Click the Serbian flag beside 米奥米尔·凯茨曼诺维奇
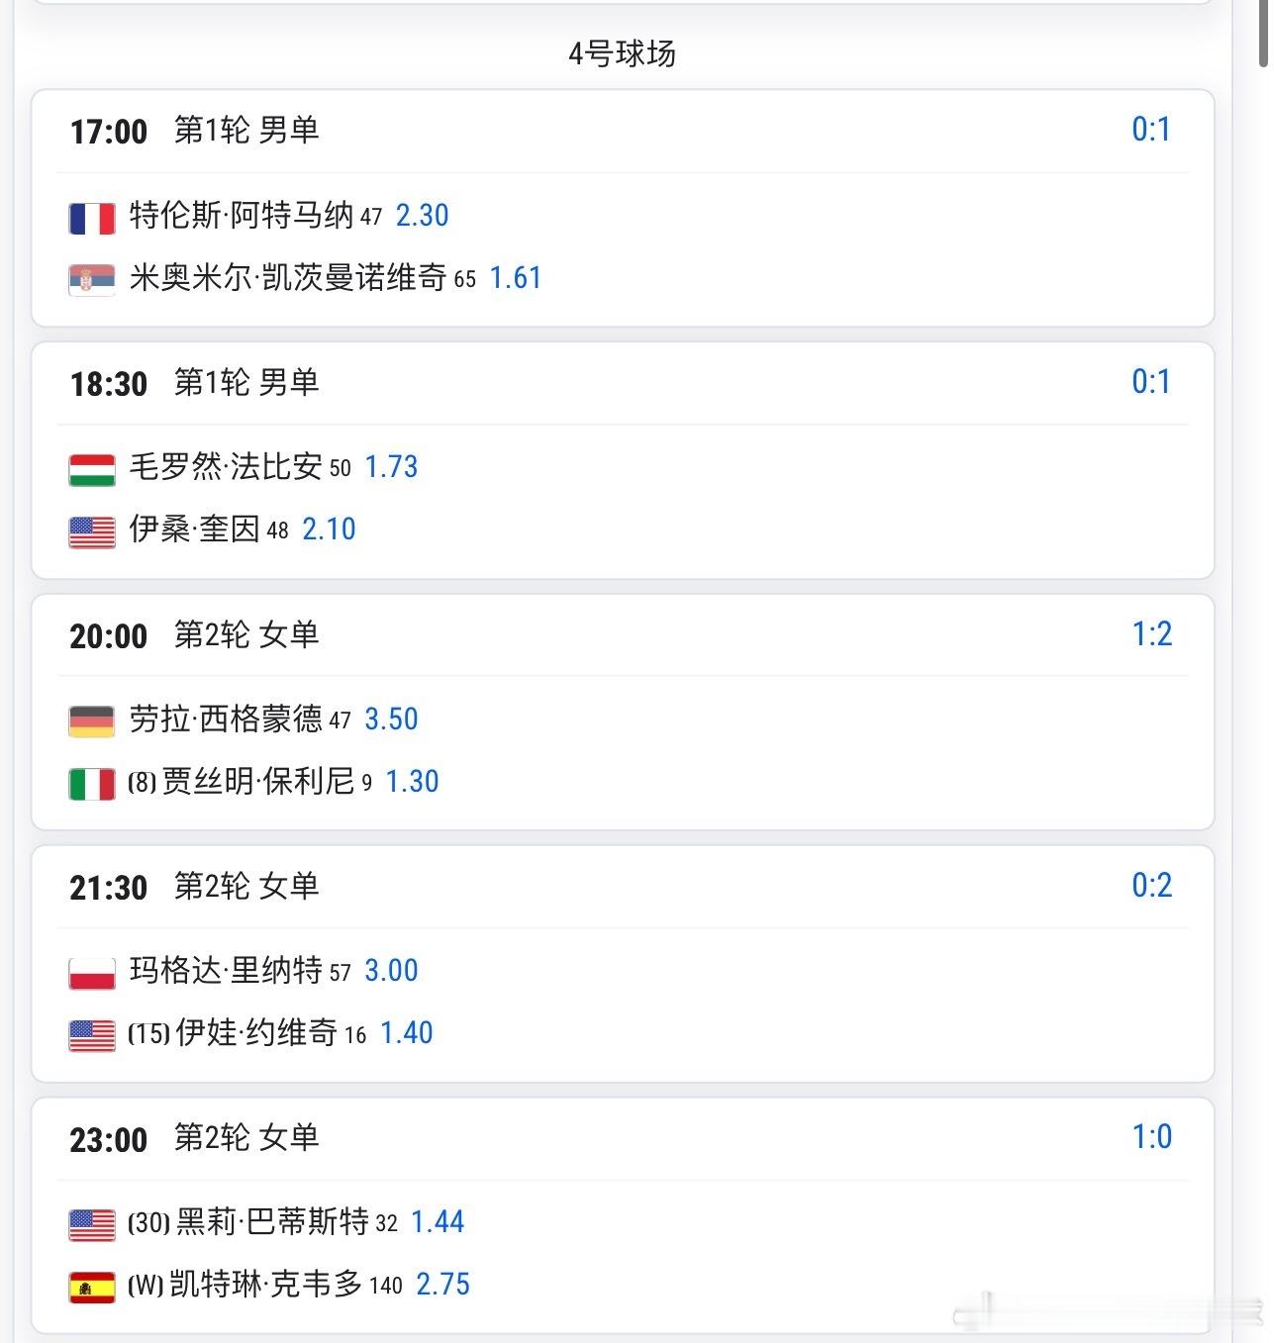 point(92,280)
